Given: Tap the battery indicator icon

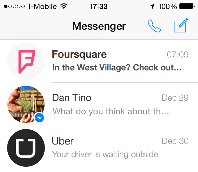Looking at the screenshot, I should tap(187, 6).
